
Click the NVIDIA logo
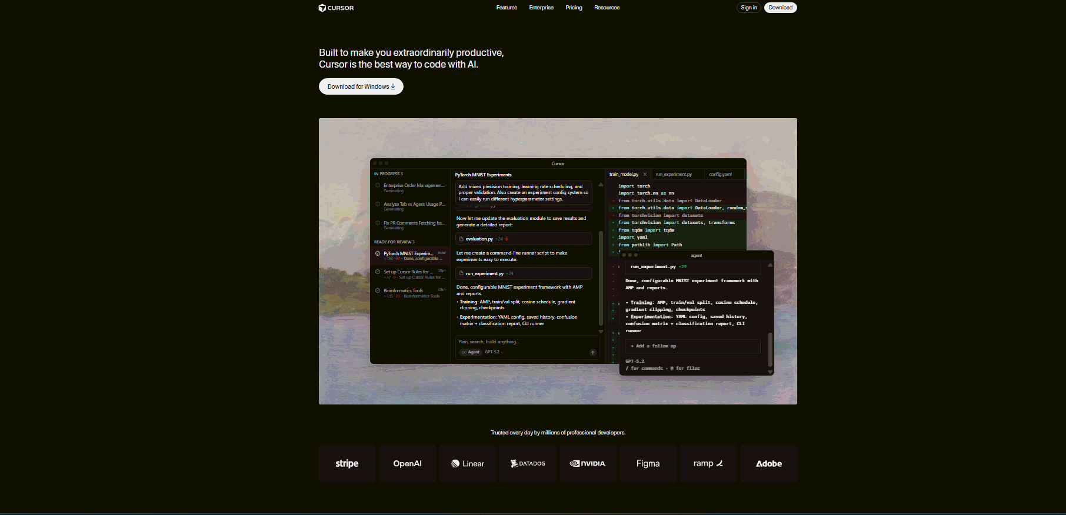(588, 463)
